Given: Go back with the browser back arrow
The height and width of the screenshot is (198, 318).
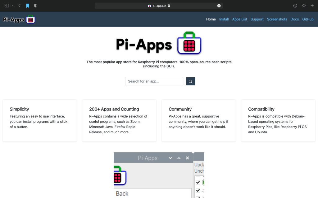Looking at the screenshot, I should coord(20,6).
